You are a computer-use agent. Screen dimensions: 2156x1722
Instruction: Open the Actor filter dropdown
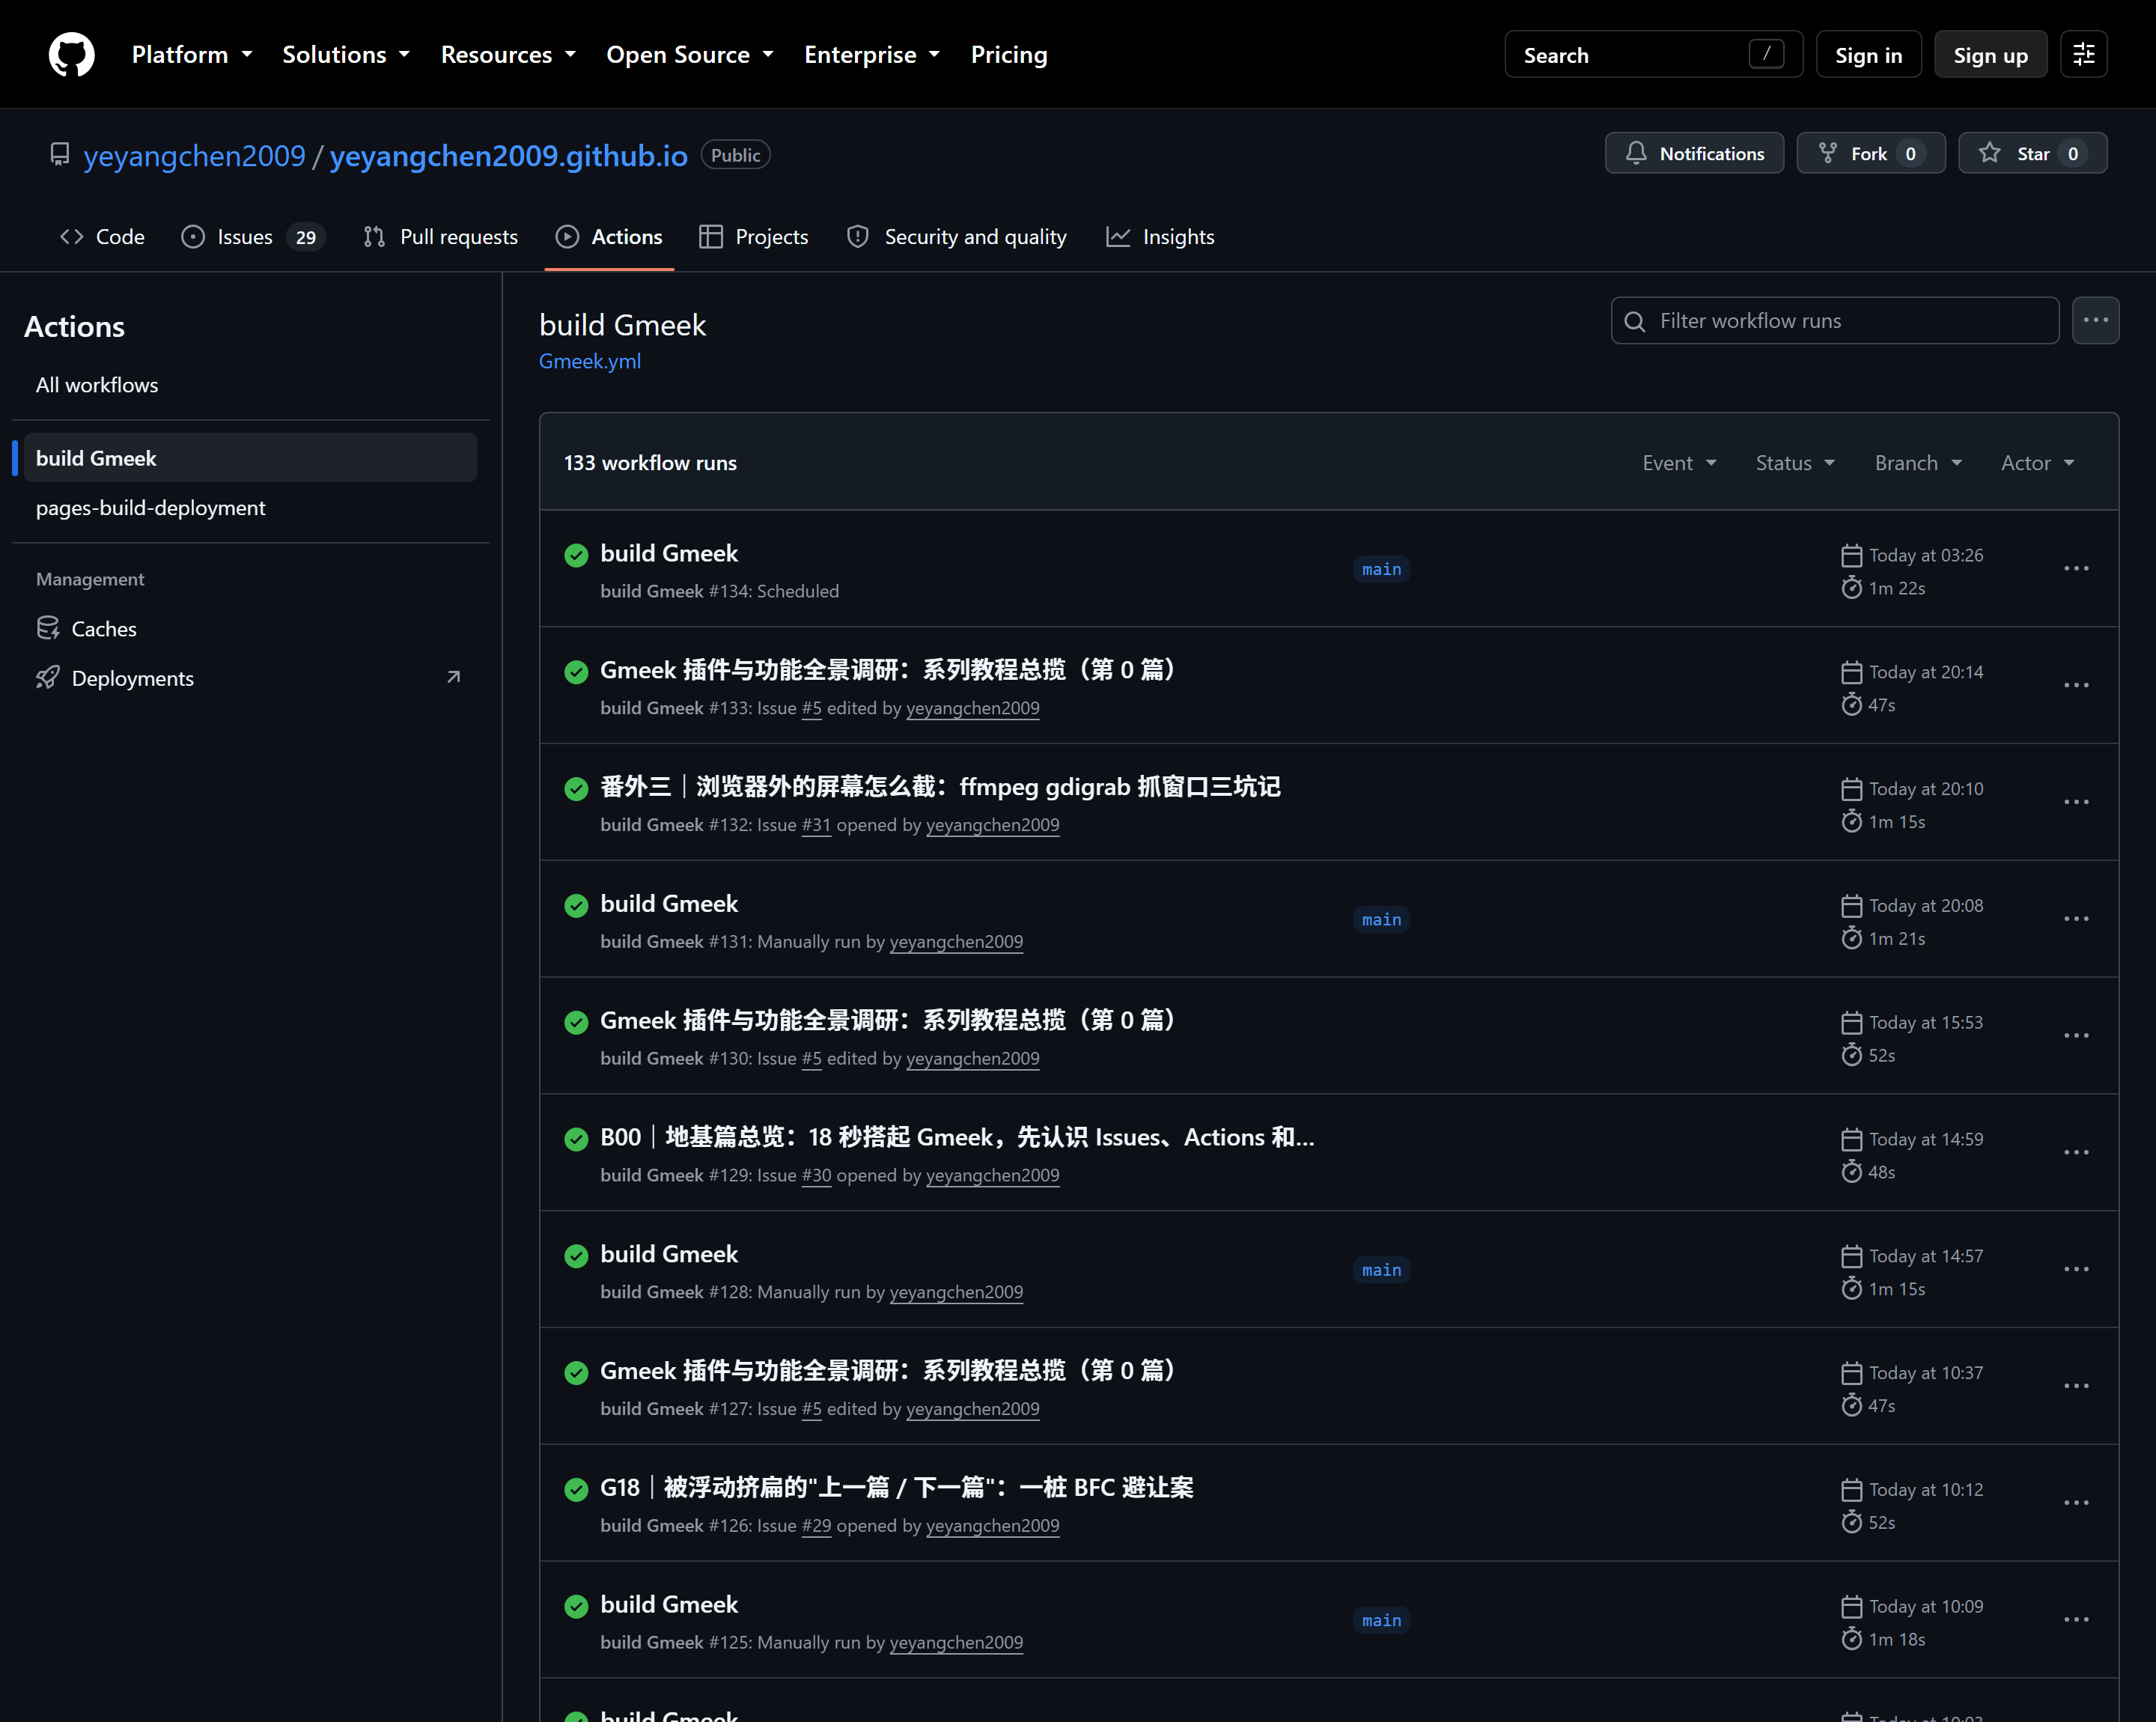2038,463
